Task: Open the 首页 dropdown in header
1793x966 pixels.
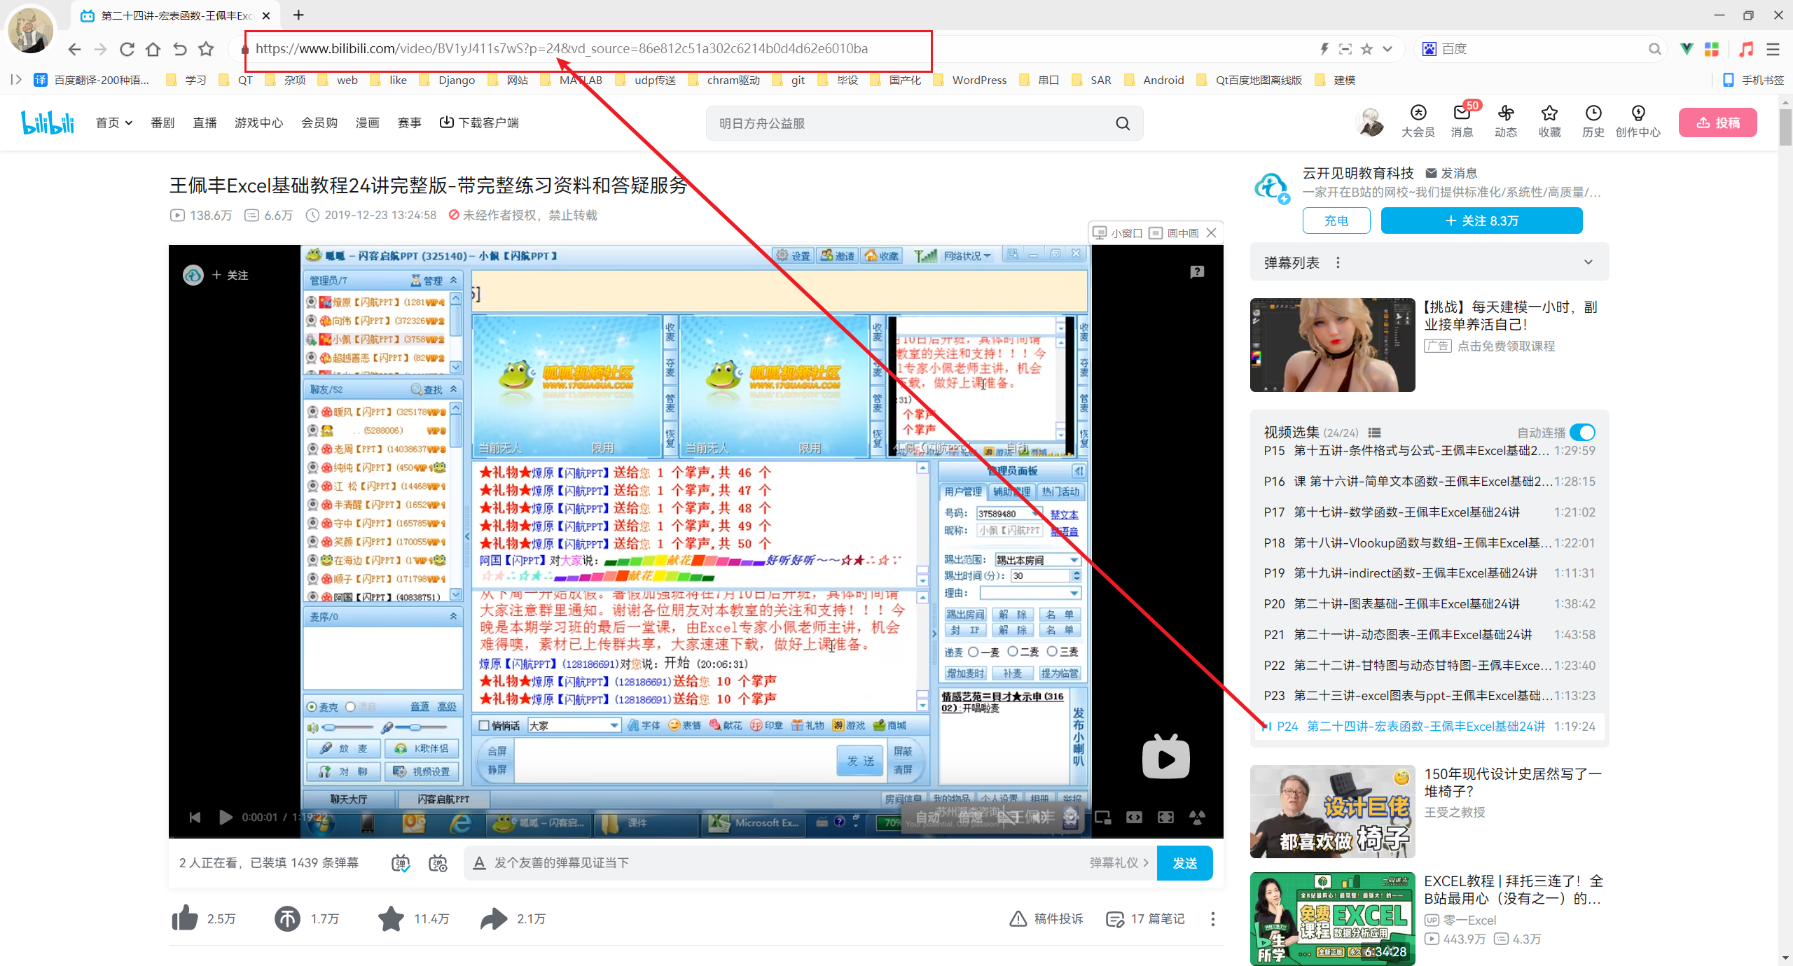Action: [114, 122]
